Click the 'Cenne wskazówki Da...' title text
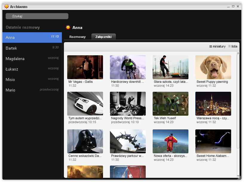Image resolution: width=244 pixels, height=182 pixels. (x=85, y=156)
